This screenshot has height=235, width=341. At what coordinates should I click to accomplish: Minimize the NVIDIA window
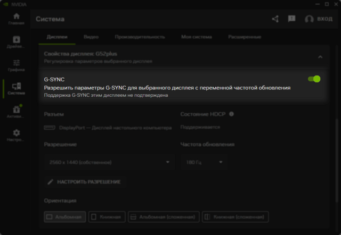318,4
